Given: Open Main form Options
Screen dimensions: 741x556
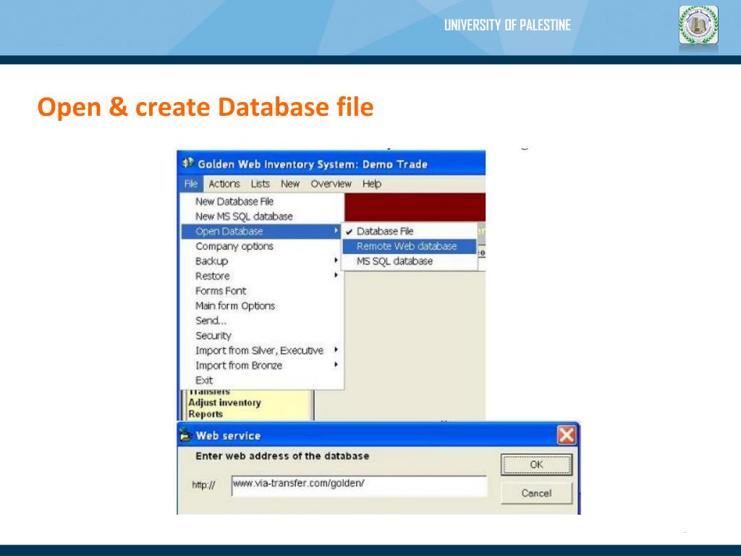Looking at the screenshot, I should coord(262,306).
